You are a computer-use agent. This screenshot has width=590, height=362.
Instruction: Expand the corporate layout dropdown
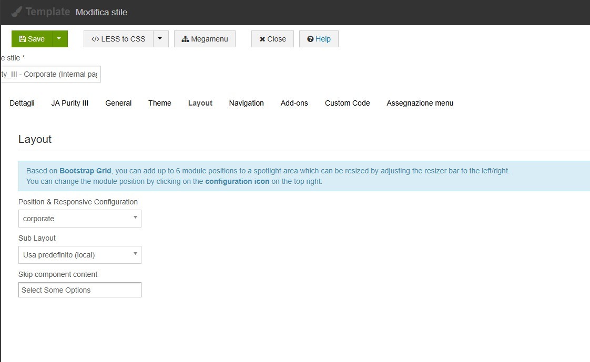[80, 219]
